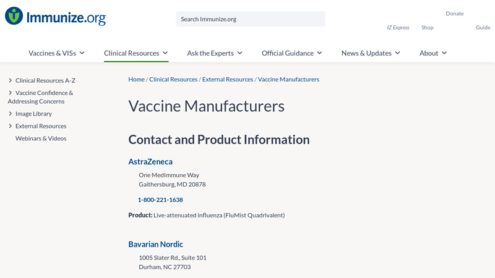Expand the Official Guidance chevron
The height and width of the screenshot is (278, 495).
[319, 53]
